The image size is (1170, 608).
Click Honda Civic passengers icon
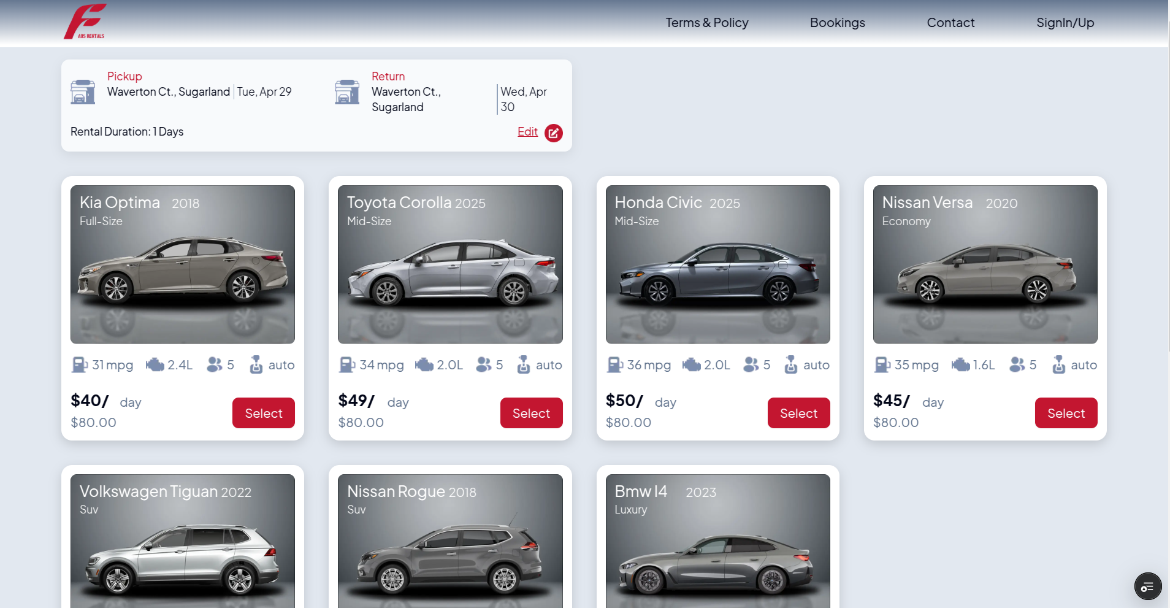tap(751, 365)
